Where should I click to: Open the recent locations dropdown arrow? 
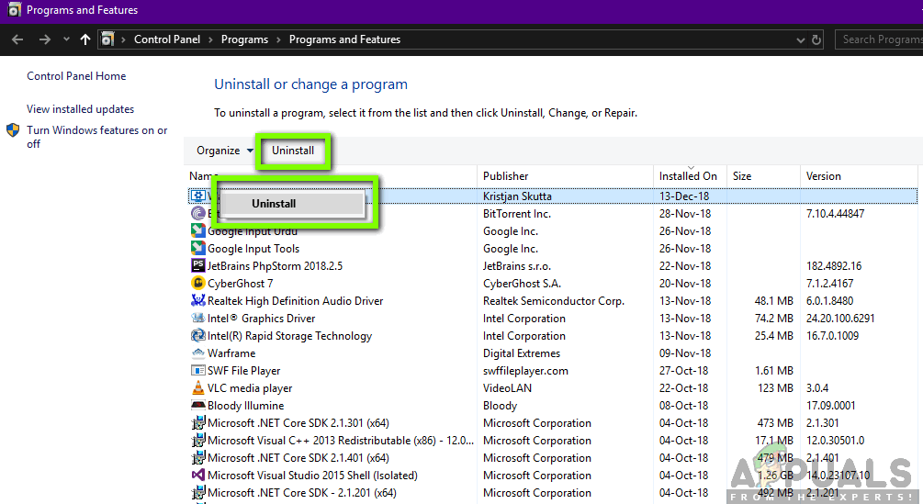click(66, 39)
